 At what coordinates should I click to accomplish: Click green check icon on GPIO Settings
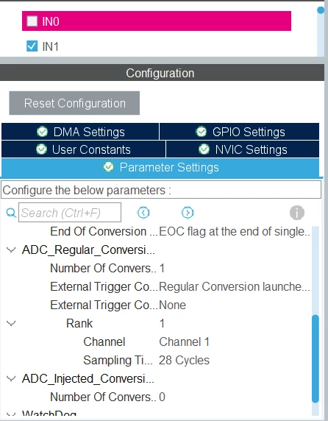pyautogui.click(x=202, y=132)
